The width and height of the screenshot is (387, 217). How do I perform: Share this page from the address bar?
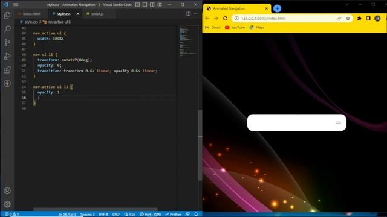(x=339, y=19)
